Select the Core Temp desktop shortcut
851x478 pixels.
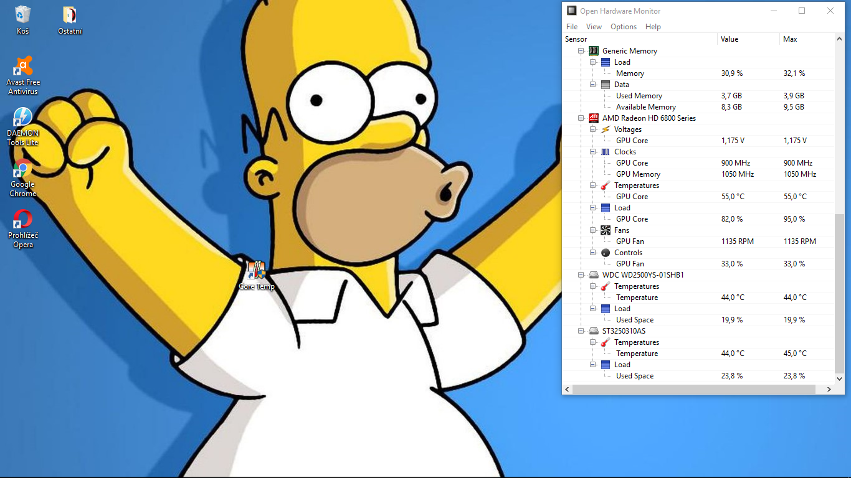point(256,271)
